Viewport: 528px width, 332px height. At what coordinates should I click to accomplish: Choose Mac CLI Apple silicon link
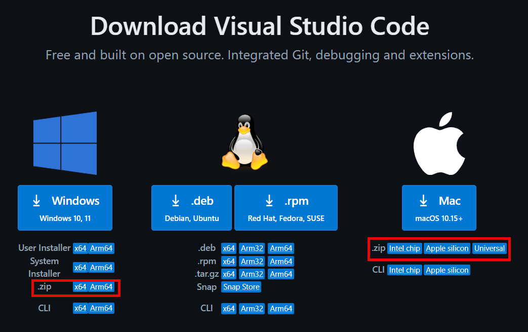pos(447,270)
